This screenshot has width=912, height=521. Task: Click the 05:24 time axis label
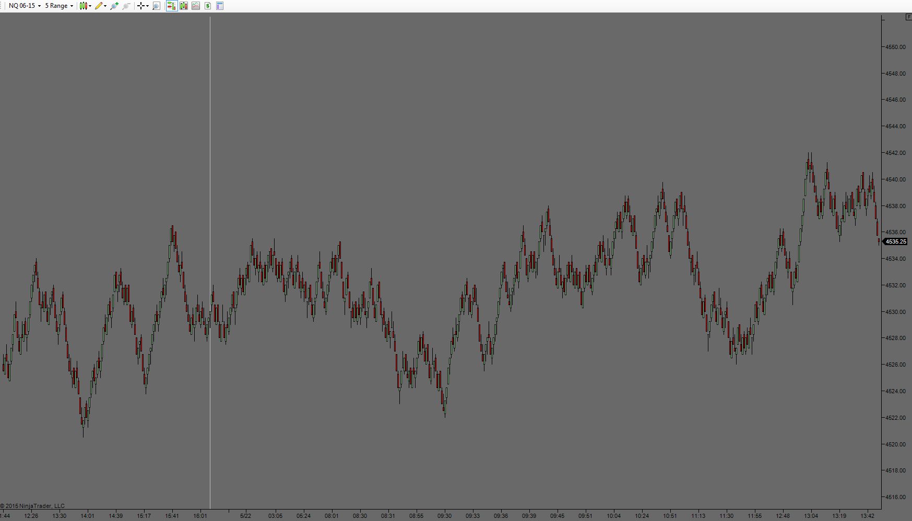tap(304, 516)
